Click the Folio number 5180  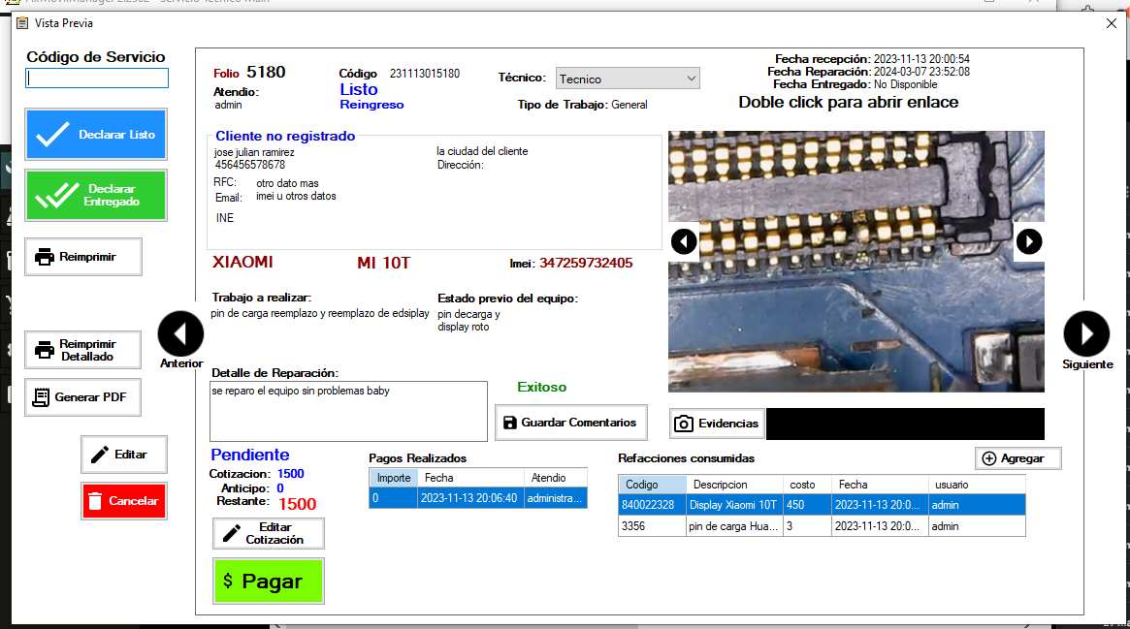click(266, 72)
